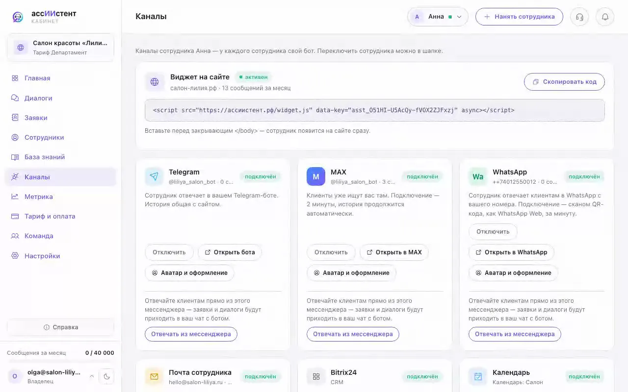Open Диалоги section
The height and width of the screenshot is (392, 628).
(x=61, y=98)
